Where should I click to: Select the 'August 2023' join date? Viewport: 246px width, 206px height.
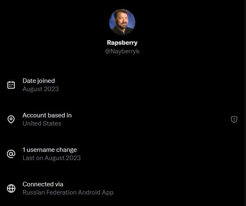41,89
